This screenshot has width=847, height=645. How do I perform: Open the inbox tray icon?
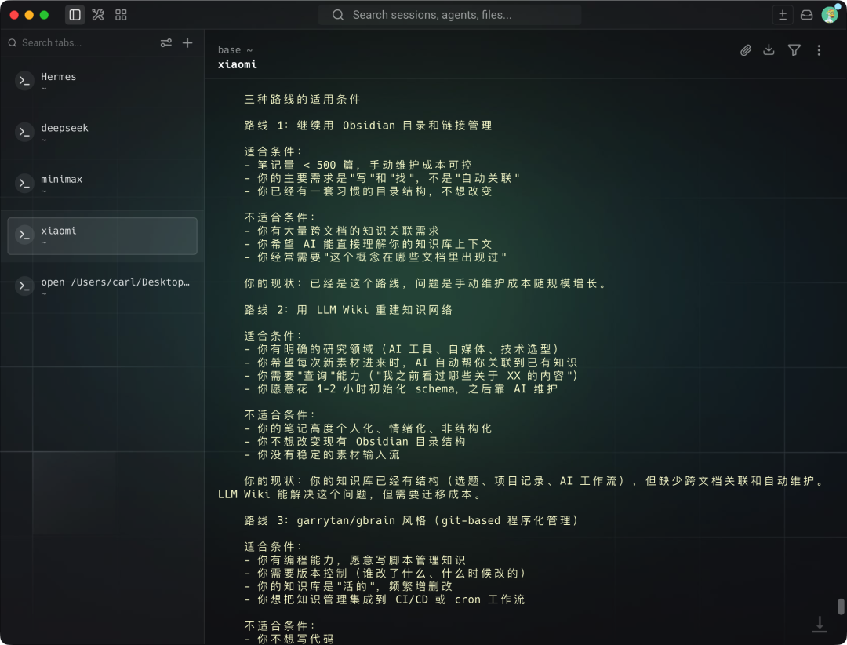click(x=806, y=15)
